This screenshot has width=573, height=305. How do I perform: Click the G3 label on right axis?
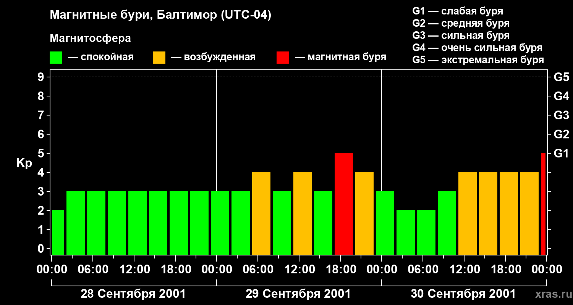pyautogui.click(x=561, y=115)
